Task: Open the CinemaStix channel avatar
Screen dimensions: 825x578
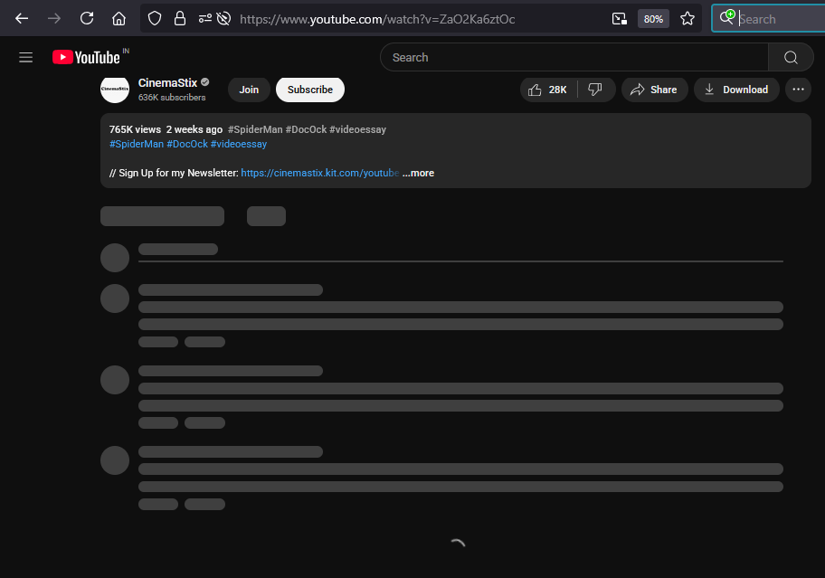Action: pos(115,90)
